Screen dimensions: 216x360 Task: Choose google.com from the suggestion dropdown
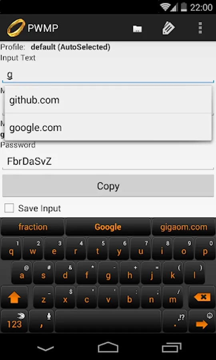tap(108, 127)
